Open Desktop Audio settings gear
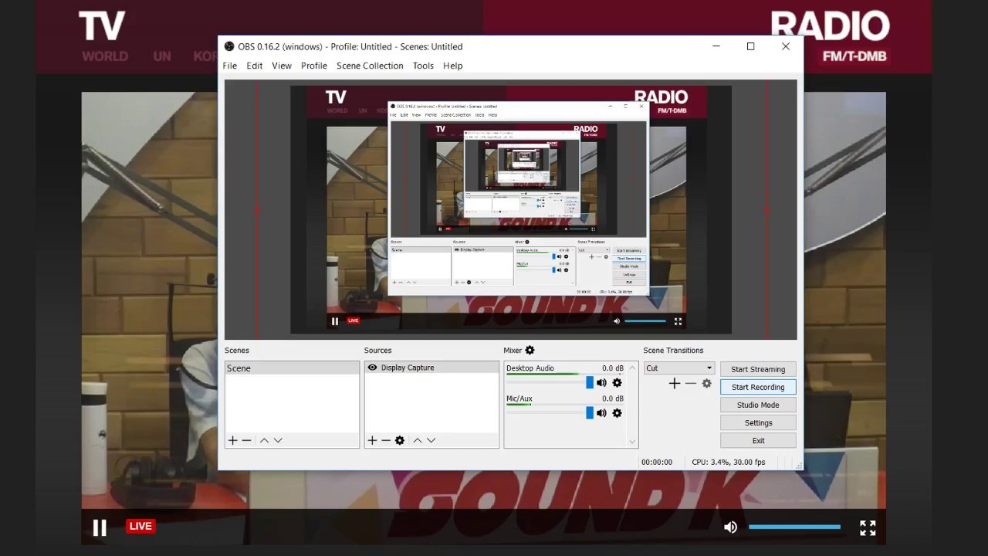The height and width of the screenshot is (556, 988). [617, 383]
